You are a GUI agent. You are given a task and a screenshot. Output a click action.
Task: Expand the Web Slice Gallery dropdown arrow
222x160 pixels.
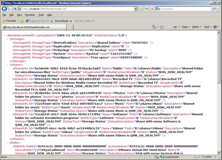[94, 21]
